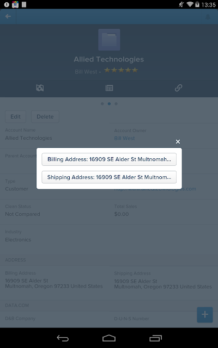The image size is (218, 348).
Task: Tap Android back navigation button
Action: pyautogui.click(x=63, y=338)
